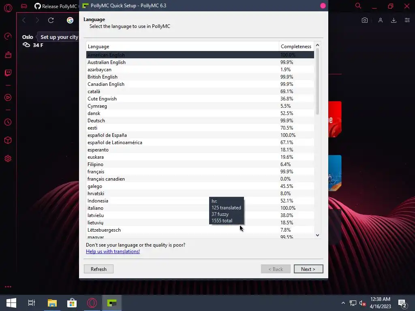Open Twitch icon in Opera sidebar

pos(8,73)
